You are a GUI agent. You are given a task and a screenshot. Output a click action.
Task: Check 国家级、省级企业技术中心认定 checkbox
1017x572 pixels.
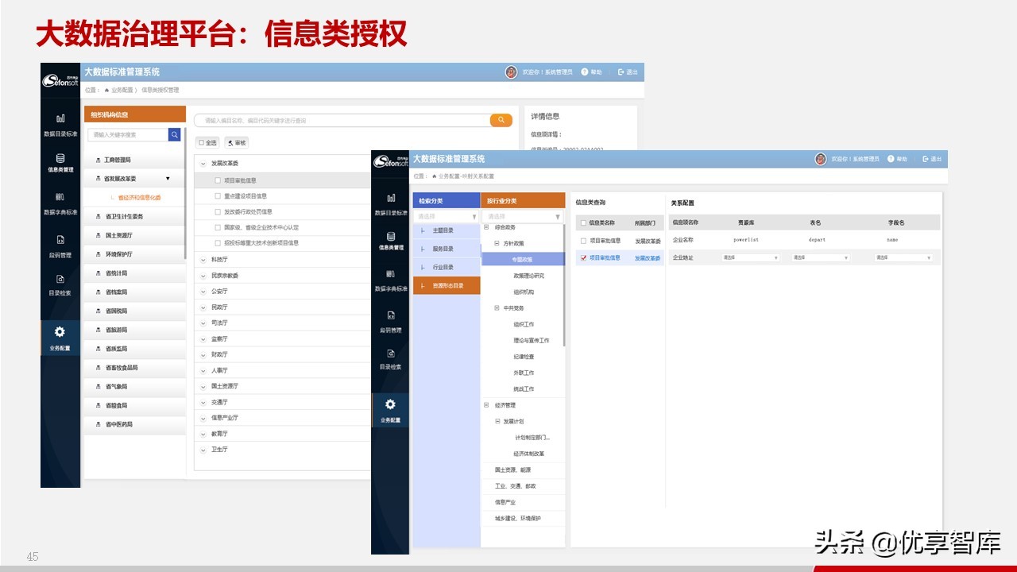[x=218, y=227]
